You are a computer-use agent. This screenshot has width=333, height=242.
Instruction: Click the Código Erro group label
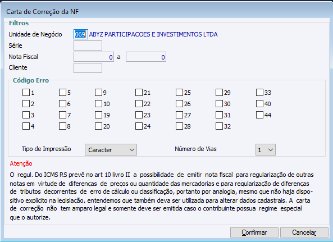pos(31,80)
